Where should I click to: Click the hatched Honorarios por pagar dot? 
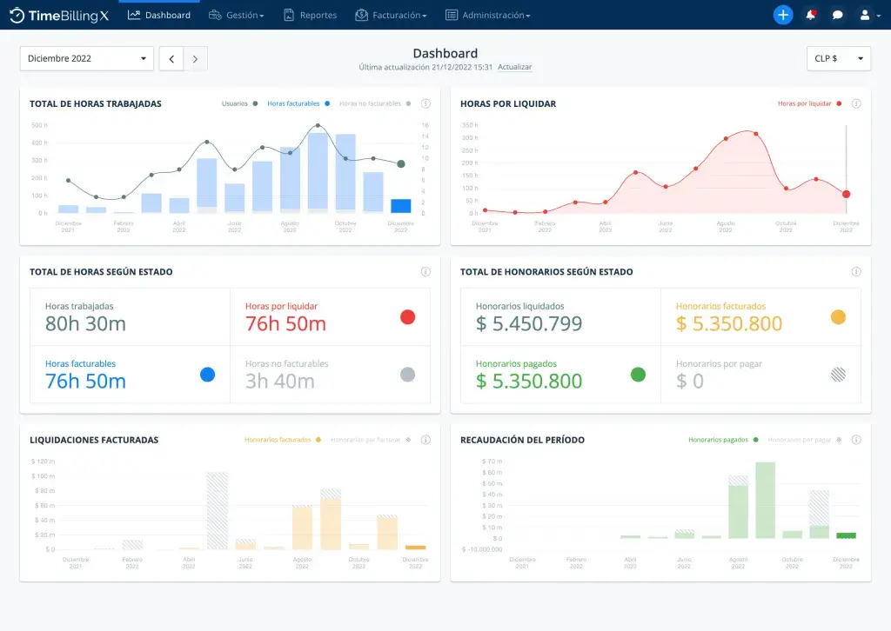[x=838, y=375]
